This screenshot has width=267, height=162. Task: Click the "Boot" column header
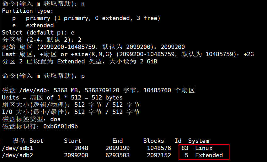[36, 141]
